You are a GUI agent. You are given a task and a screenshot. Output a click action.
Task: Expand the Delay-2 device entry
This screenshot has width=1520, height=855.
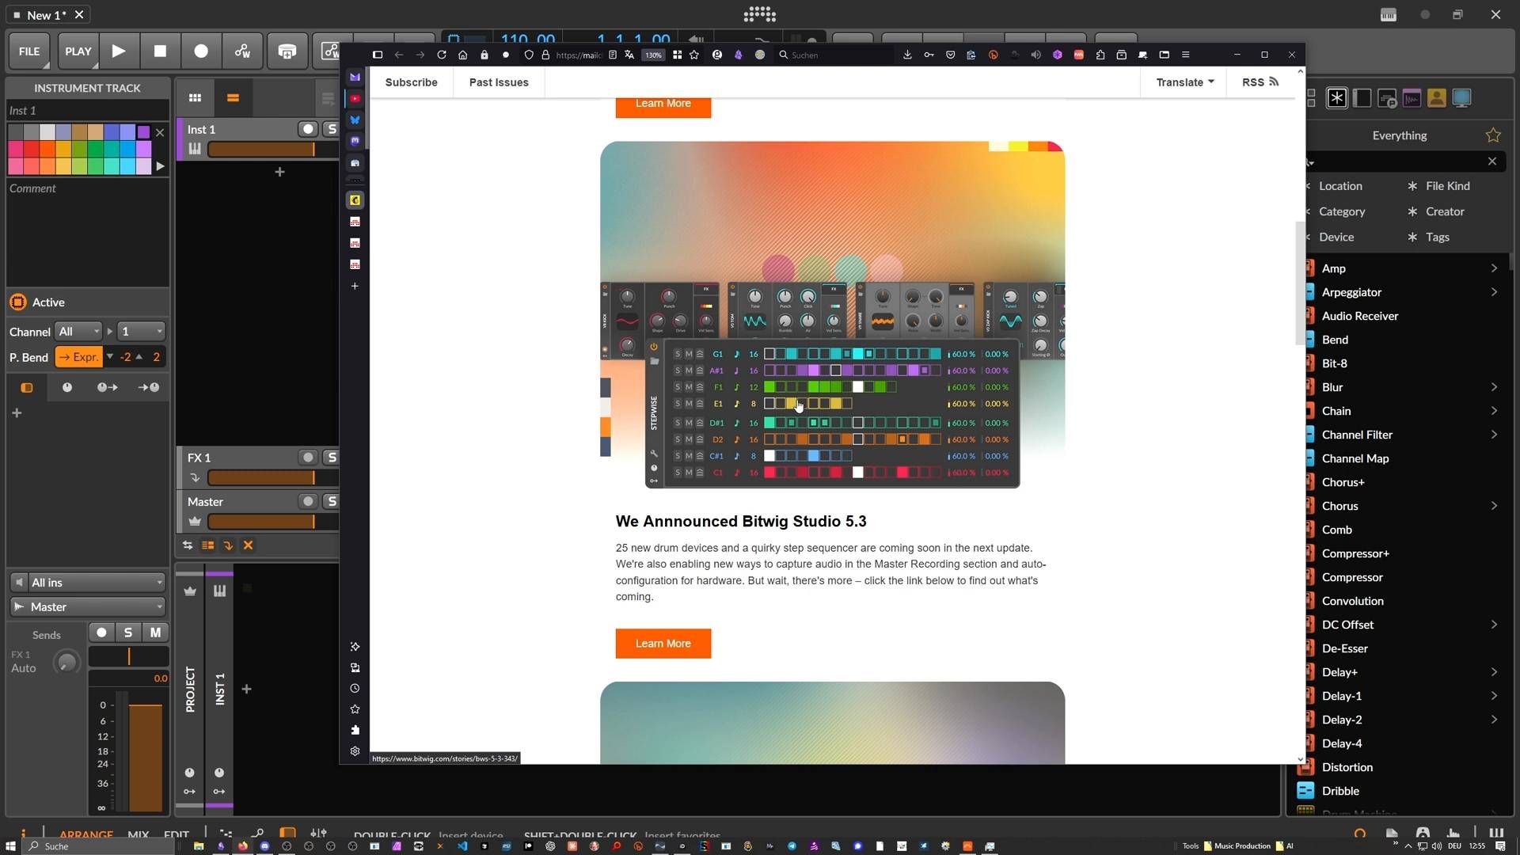click(x=1493, y=720)
